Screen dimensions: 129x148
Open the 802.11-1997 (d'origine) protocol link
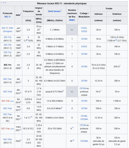tap(7, 30)
